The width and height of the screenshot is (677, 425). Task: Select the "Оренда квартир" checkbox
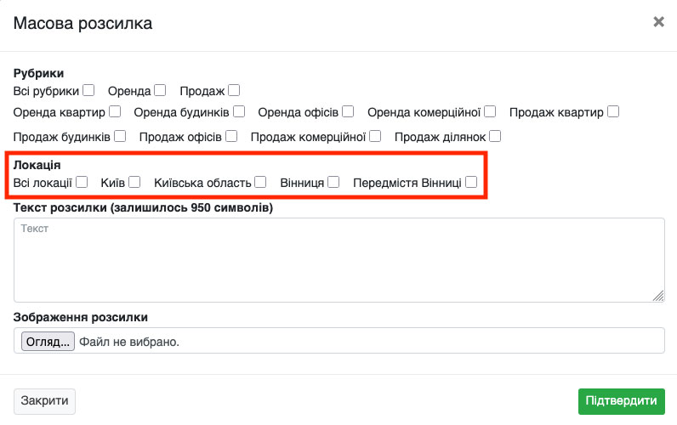click(115, 111)
